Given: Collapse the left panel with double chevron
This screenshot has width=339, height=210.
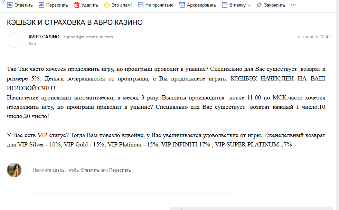Looking at the screenshot, I should 3,2.
